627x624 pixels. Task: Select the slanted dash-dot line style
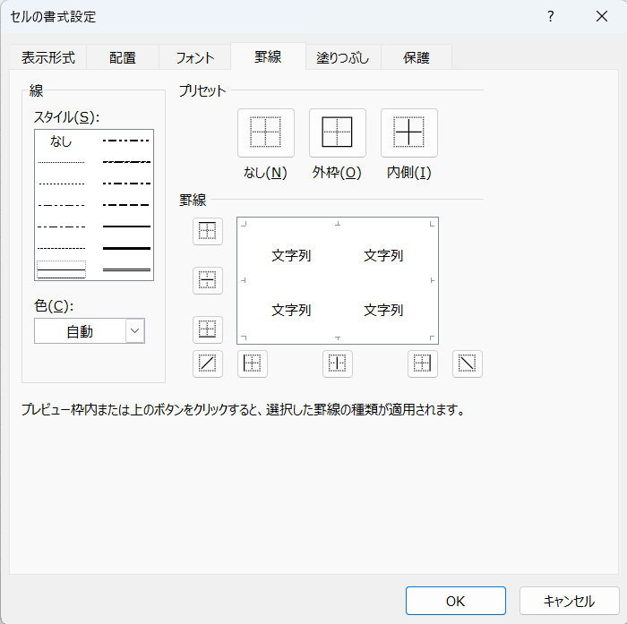point(126,162)
